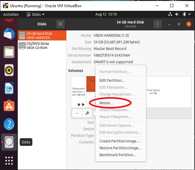
Task: Open the Disks hamburger application menu
Action: click(60, 24)
